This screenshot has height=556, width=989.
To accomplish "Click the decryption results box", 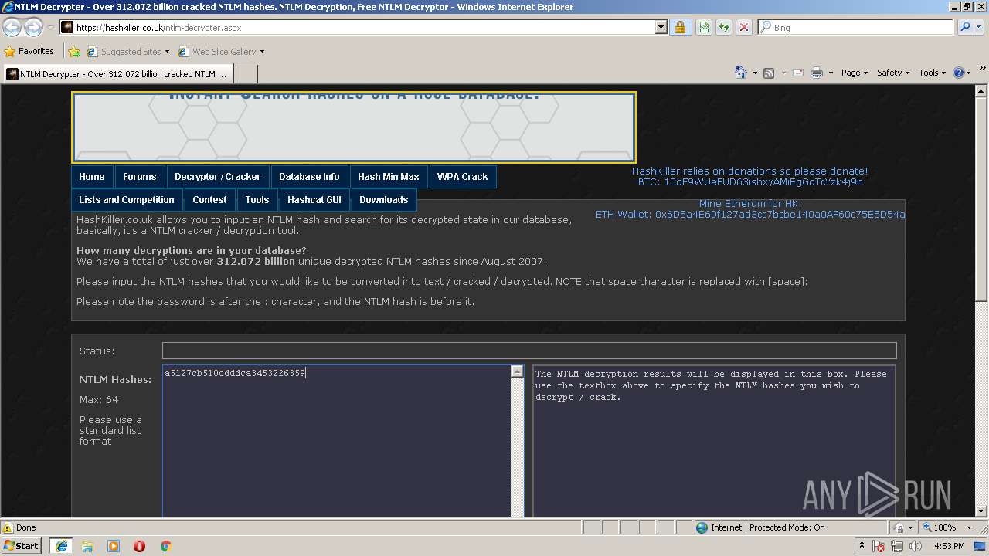I will [x=714, y=442].
